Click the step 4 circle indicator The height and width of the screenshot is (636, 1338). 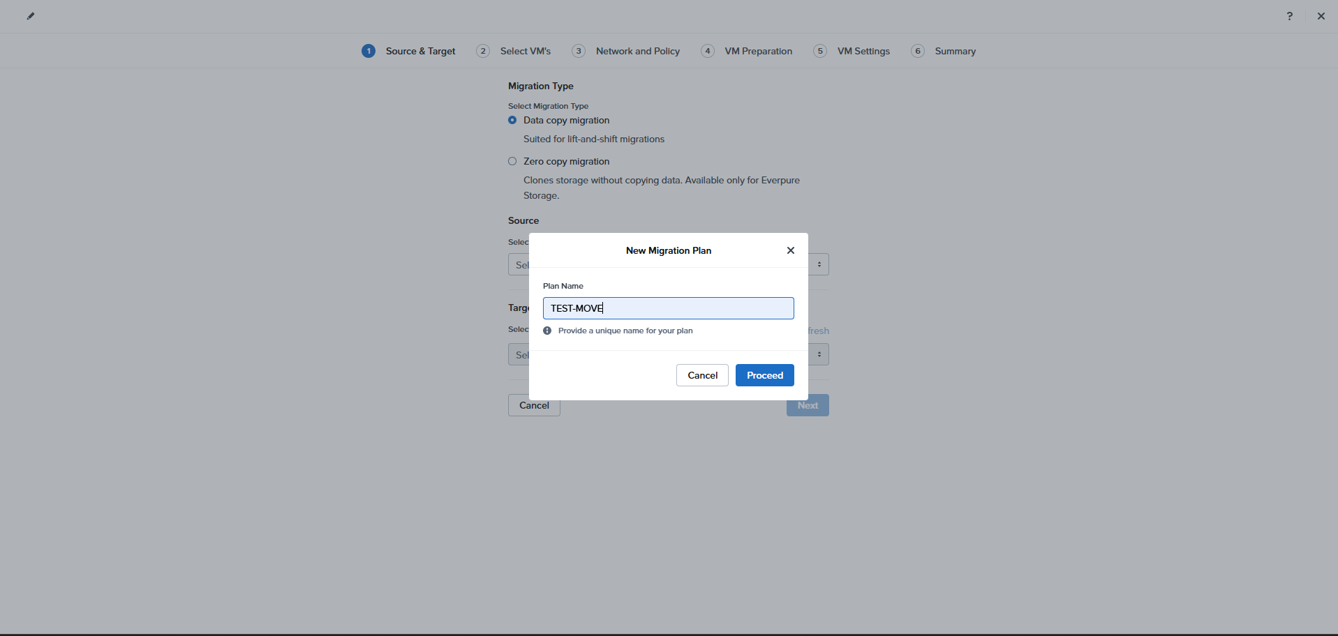click(x=708, y=51)
